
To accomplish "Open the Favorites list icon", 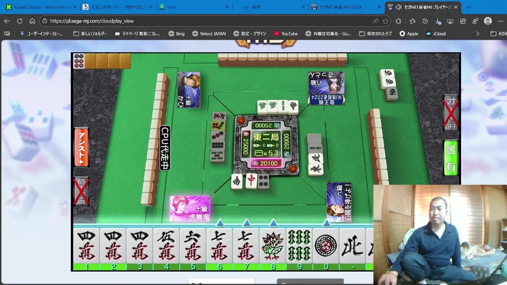I will click(412, 21).
